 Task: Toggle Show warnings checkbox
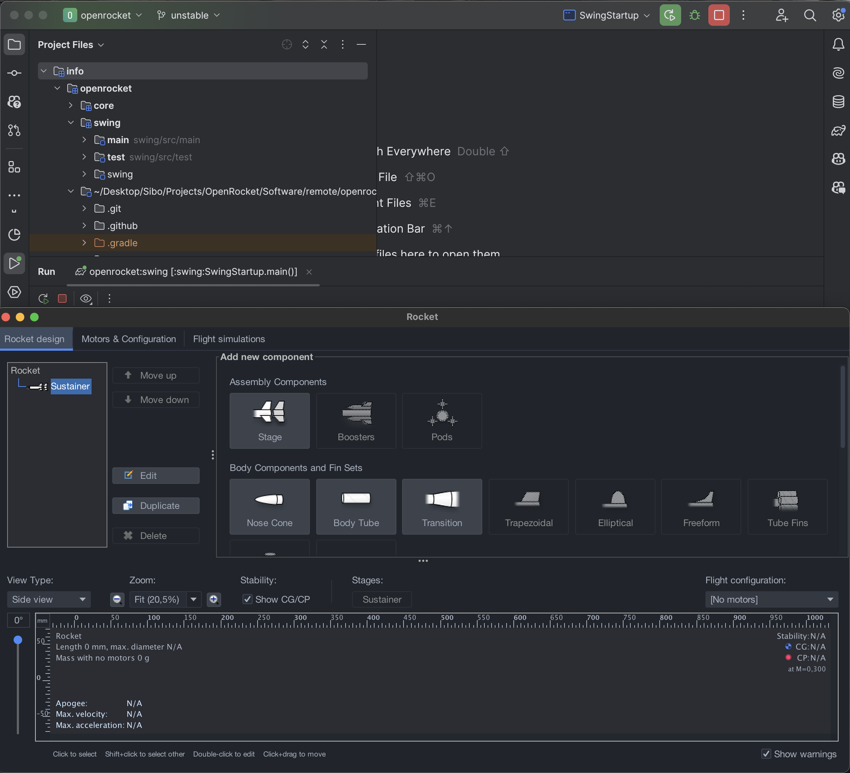click(766, 754)
